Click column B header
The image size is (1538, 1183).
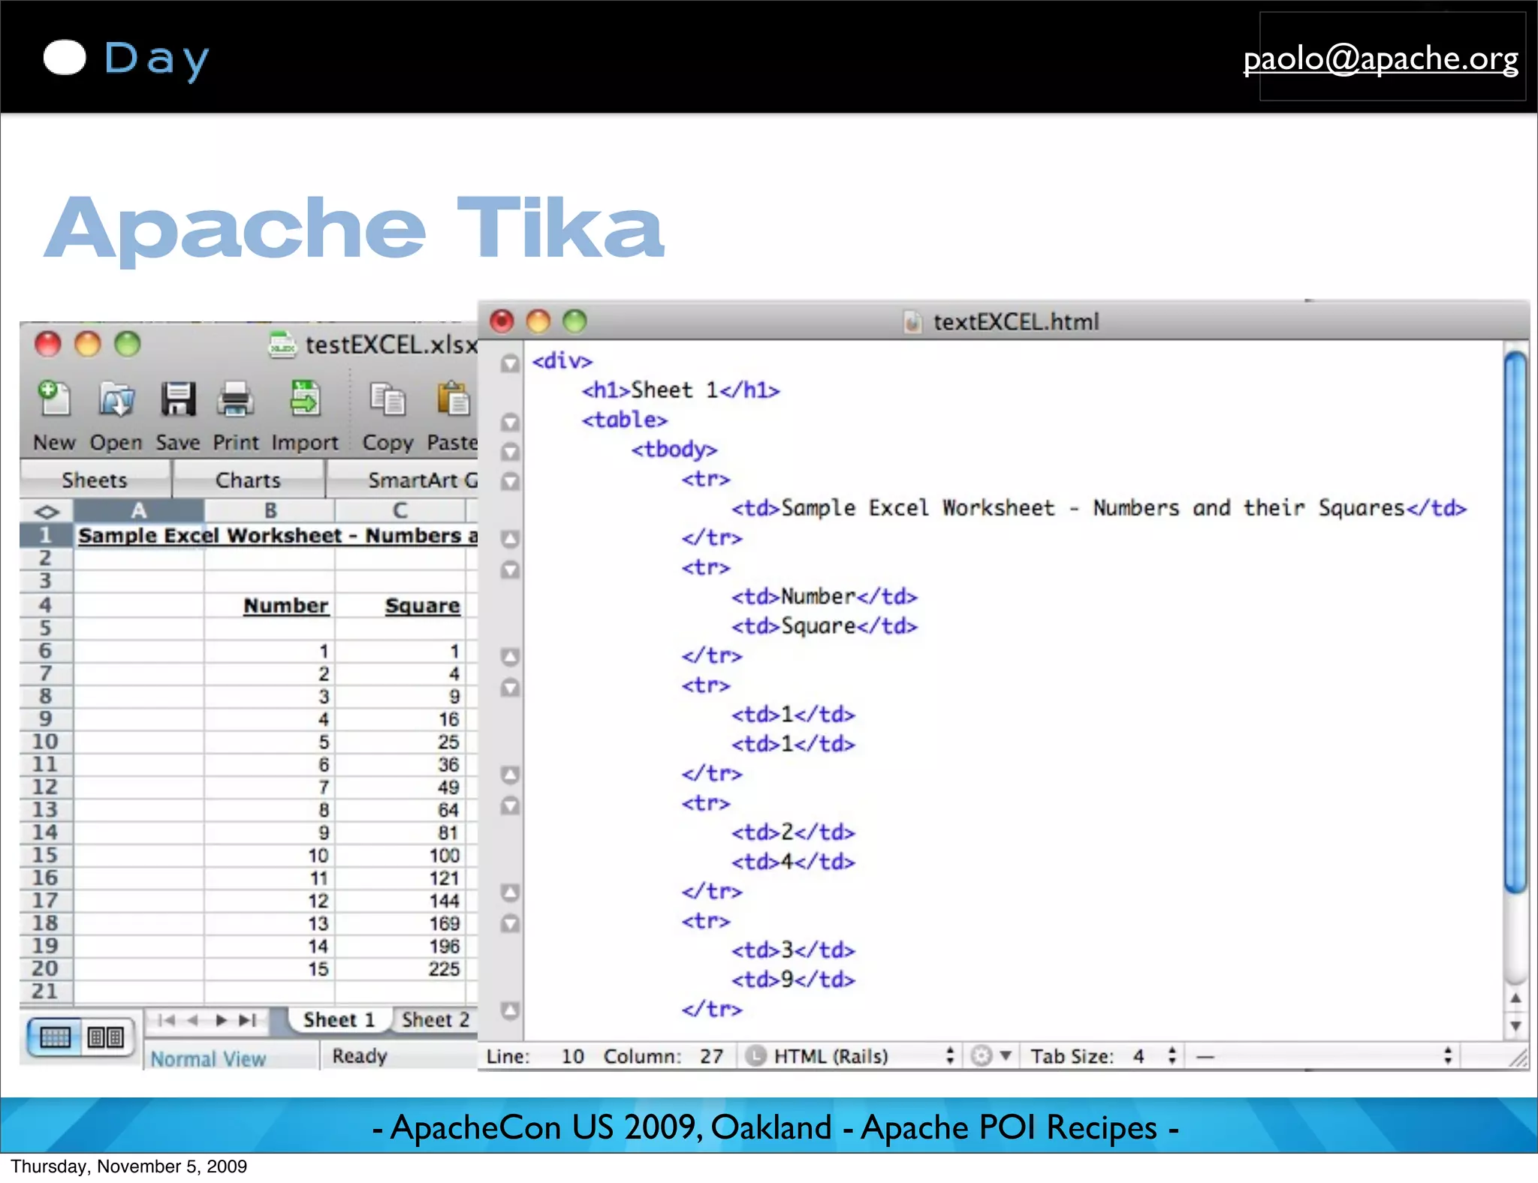[x=270, y=510]
